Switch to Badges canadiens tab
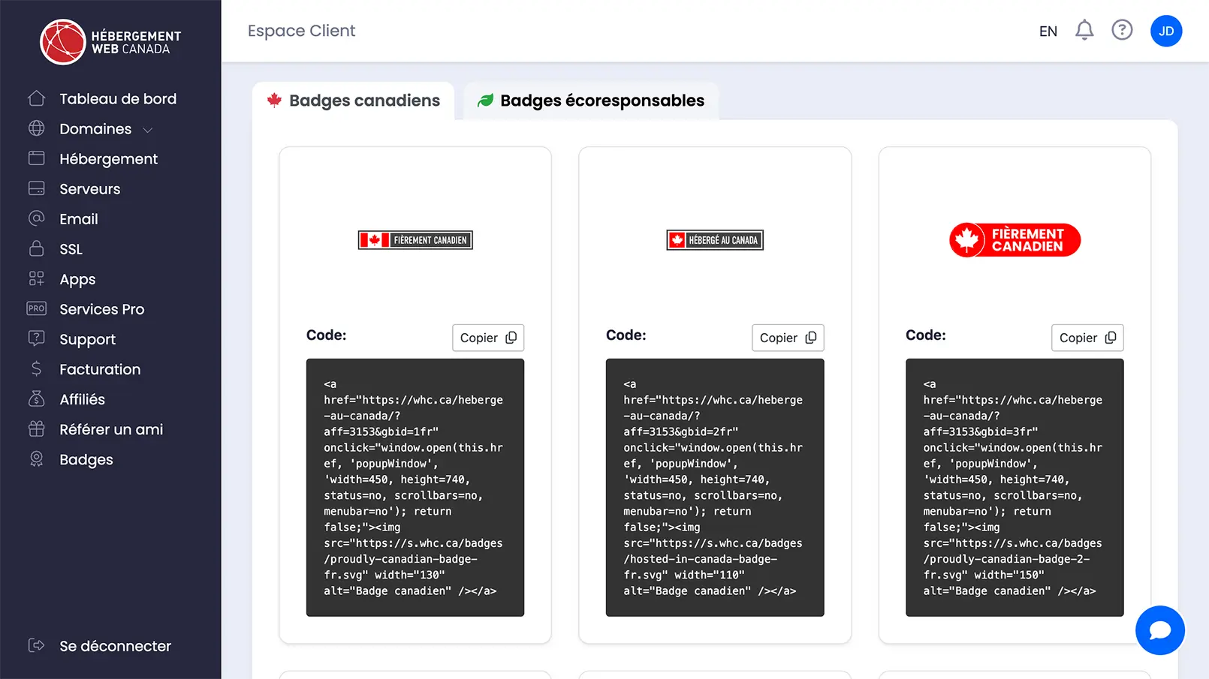1209x679 pixels. coord(353,101)
